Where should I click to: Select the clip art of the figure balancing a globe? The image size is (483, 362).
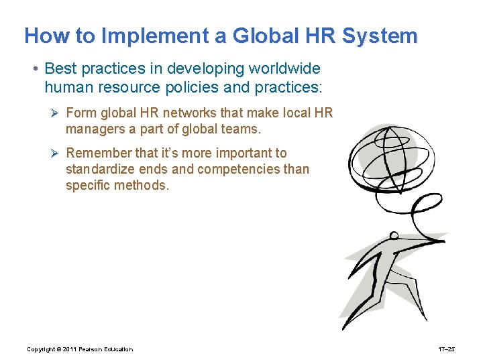pos(394,227)
